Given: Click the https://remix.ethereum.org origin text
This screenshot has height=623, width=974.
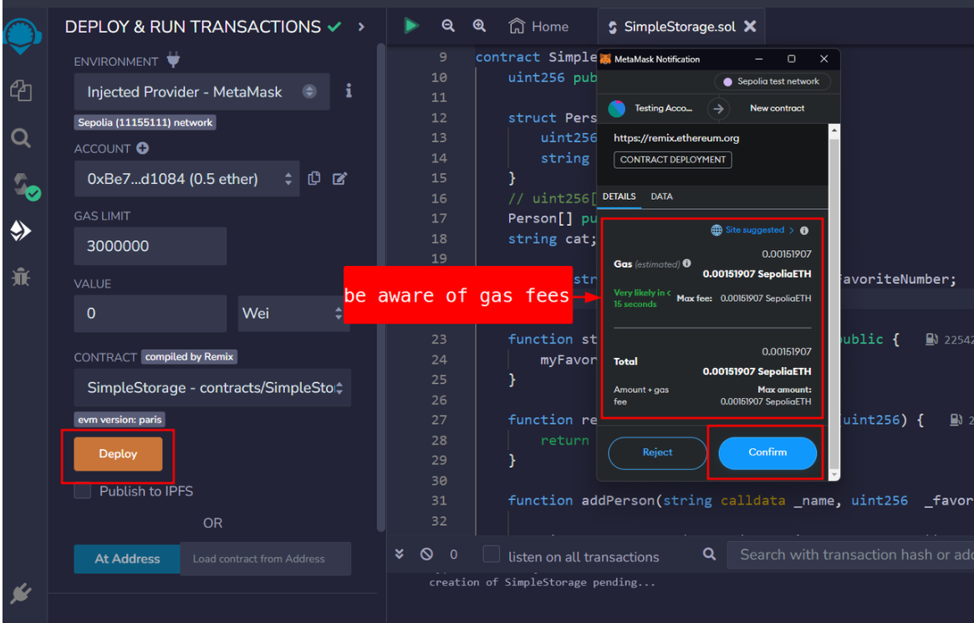Looking at the screenshot, I should [676, 138].
